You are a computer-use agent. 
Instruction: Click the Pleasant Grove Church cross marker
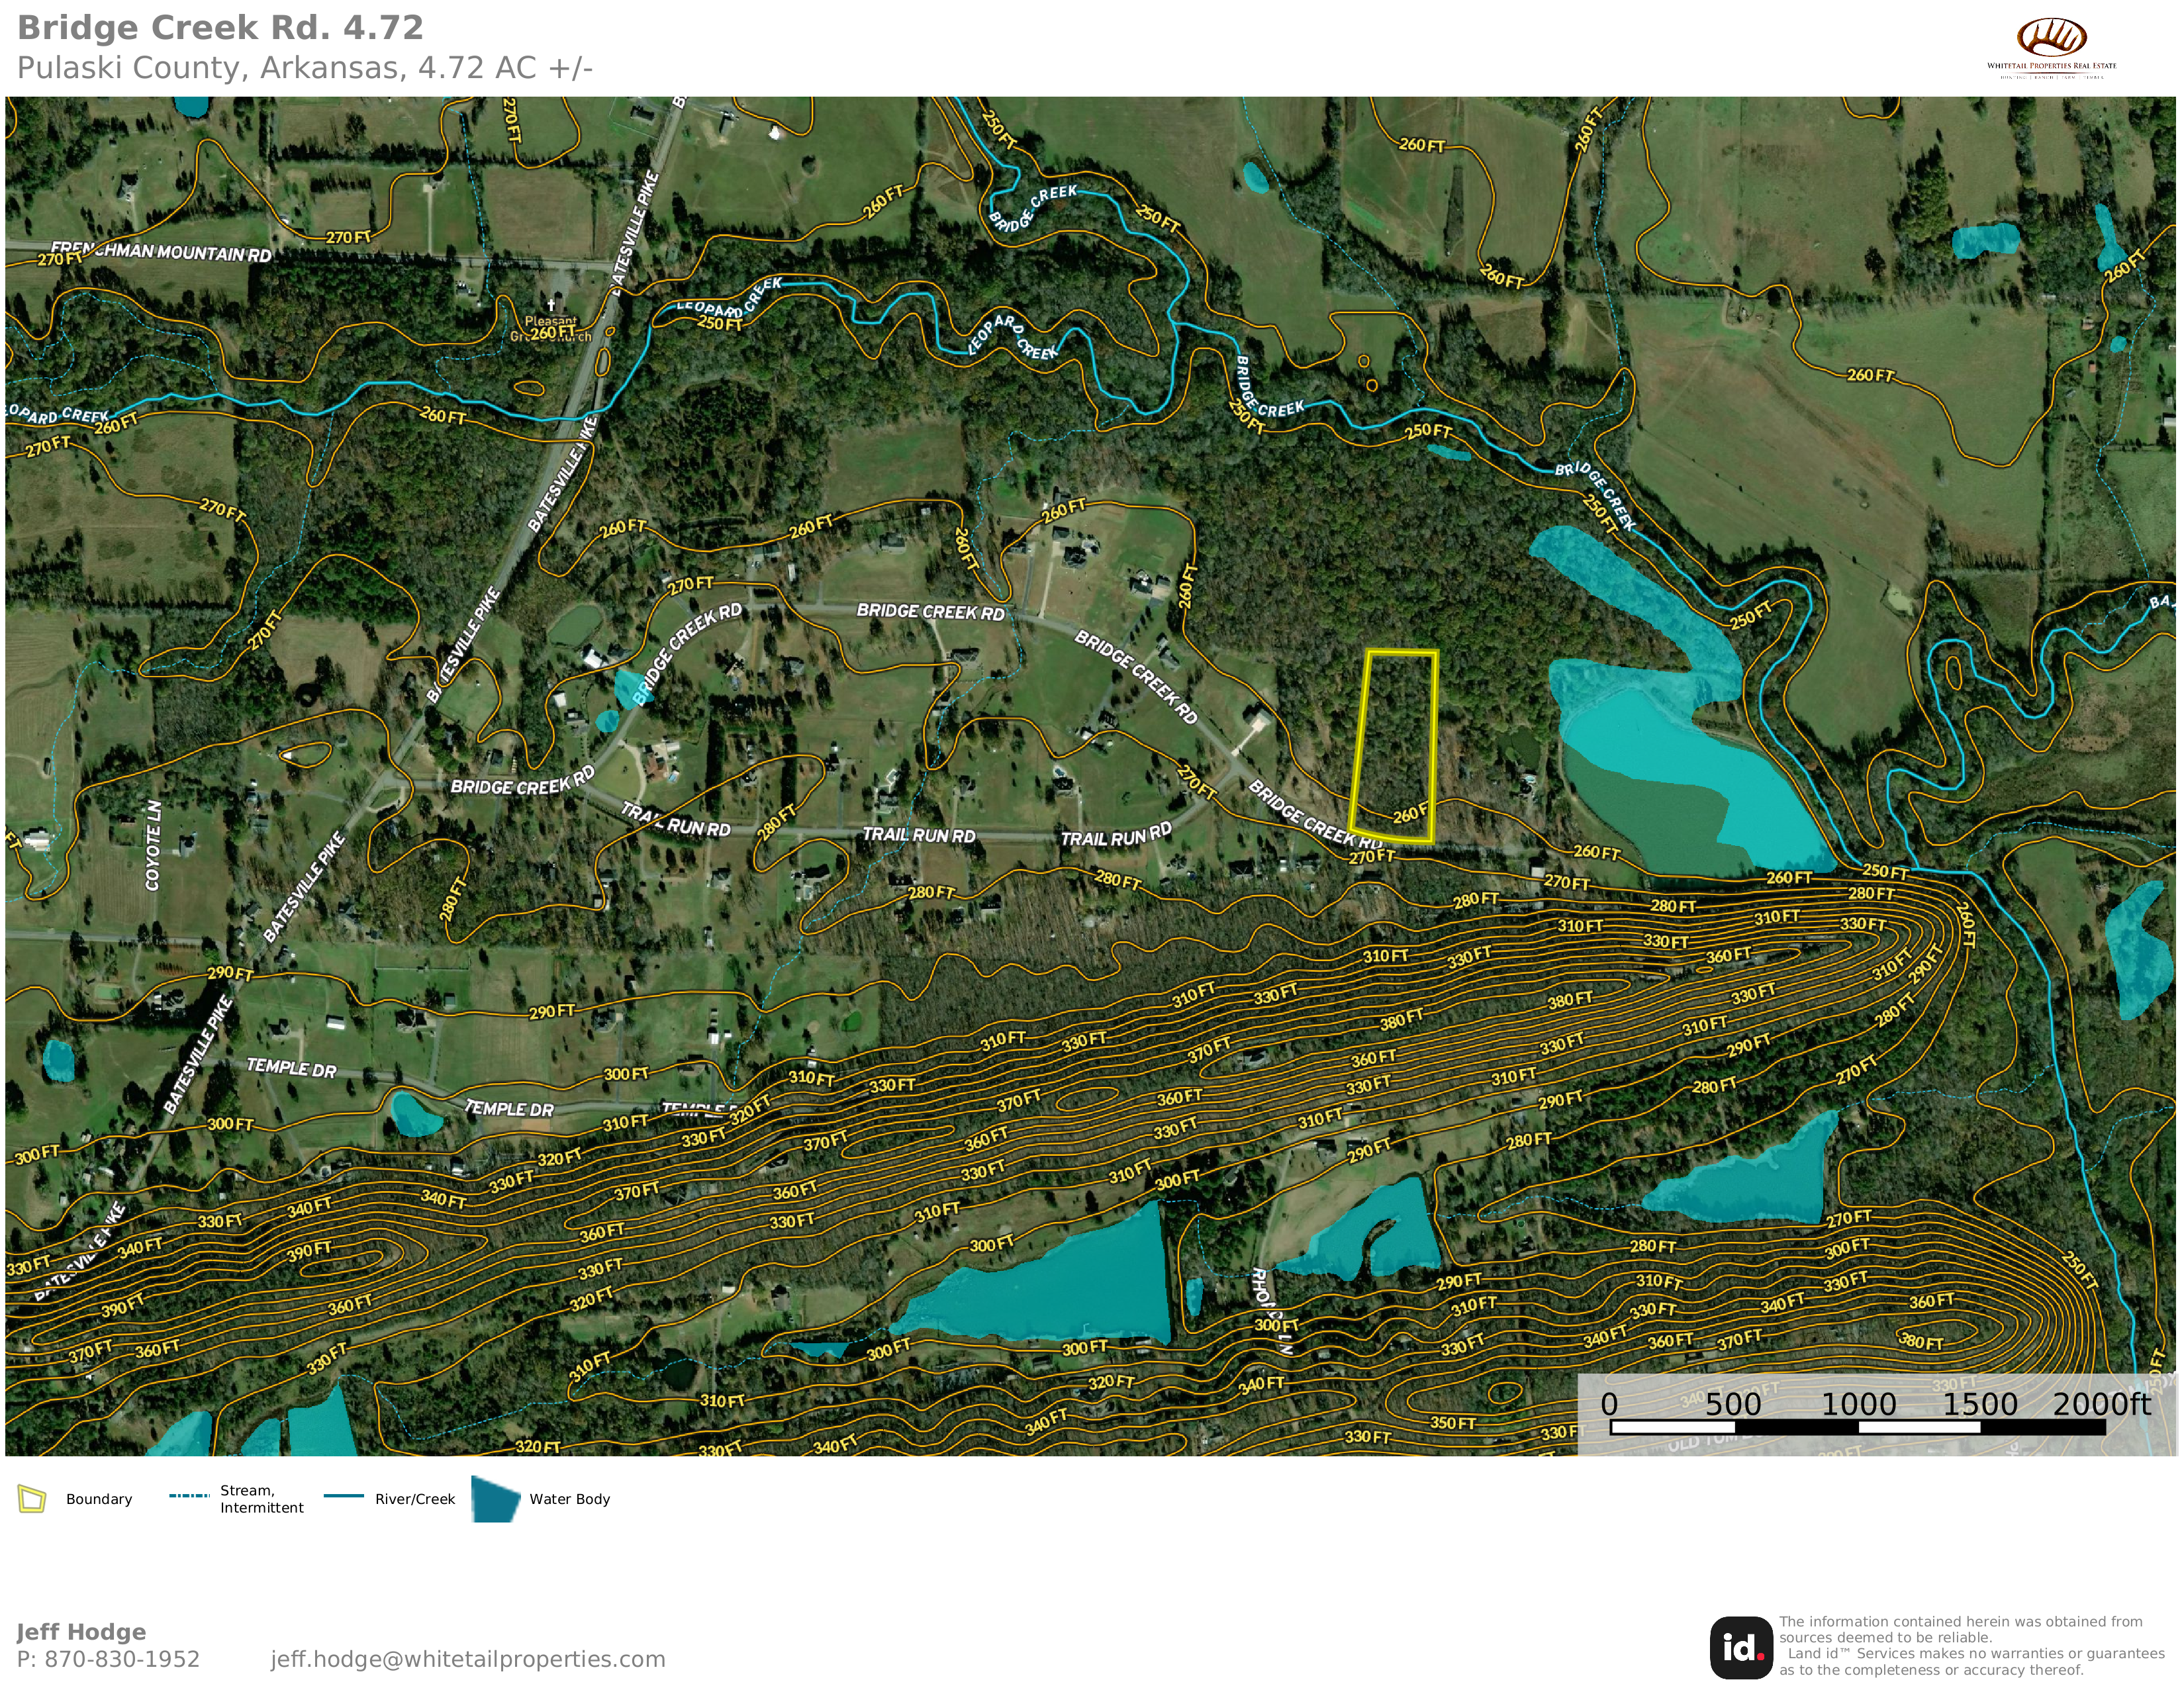pos(550,304)
